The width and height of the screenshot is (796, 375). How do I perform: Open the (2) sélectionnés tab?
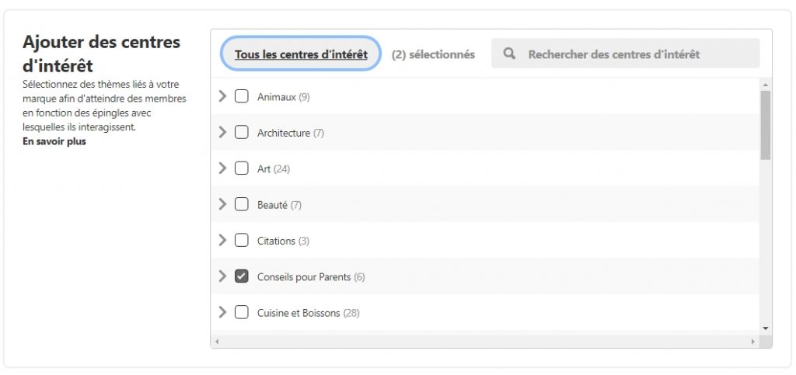pyautogui.click(x=433, y=54)
